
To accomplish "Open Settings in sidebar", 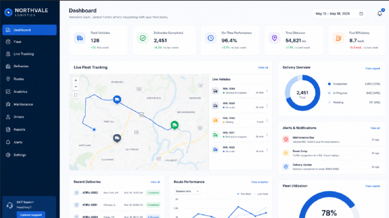I will (x=29, y=155).
